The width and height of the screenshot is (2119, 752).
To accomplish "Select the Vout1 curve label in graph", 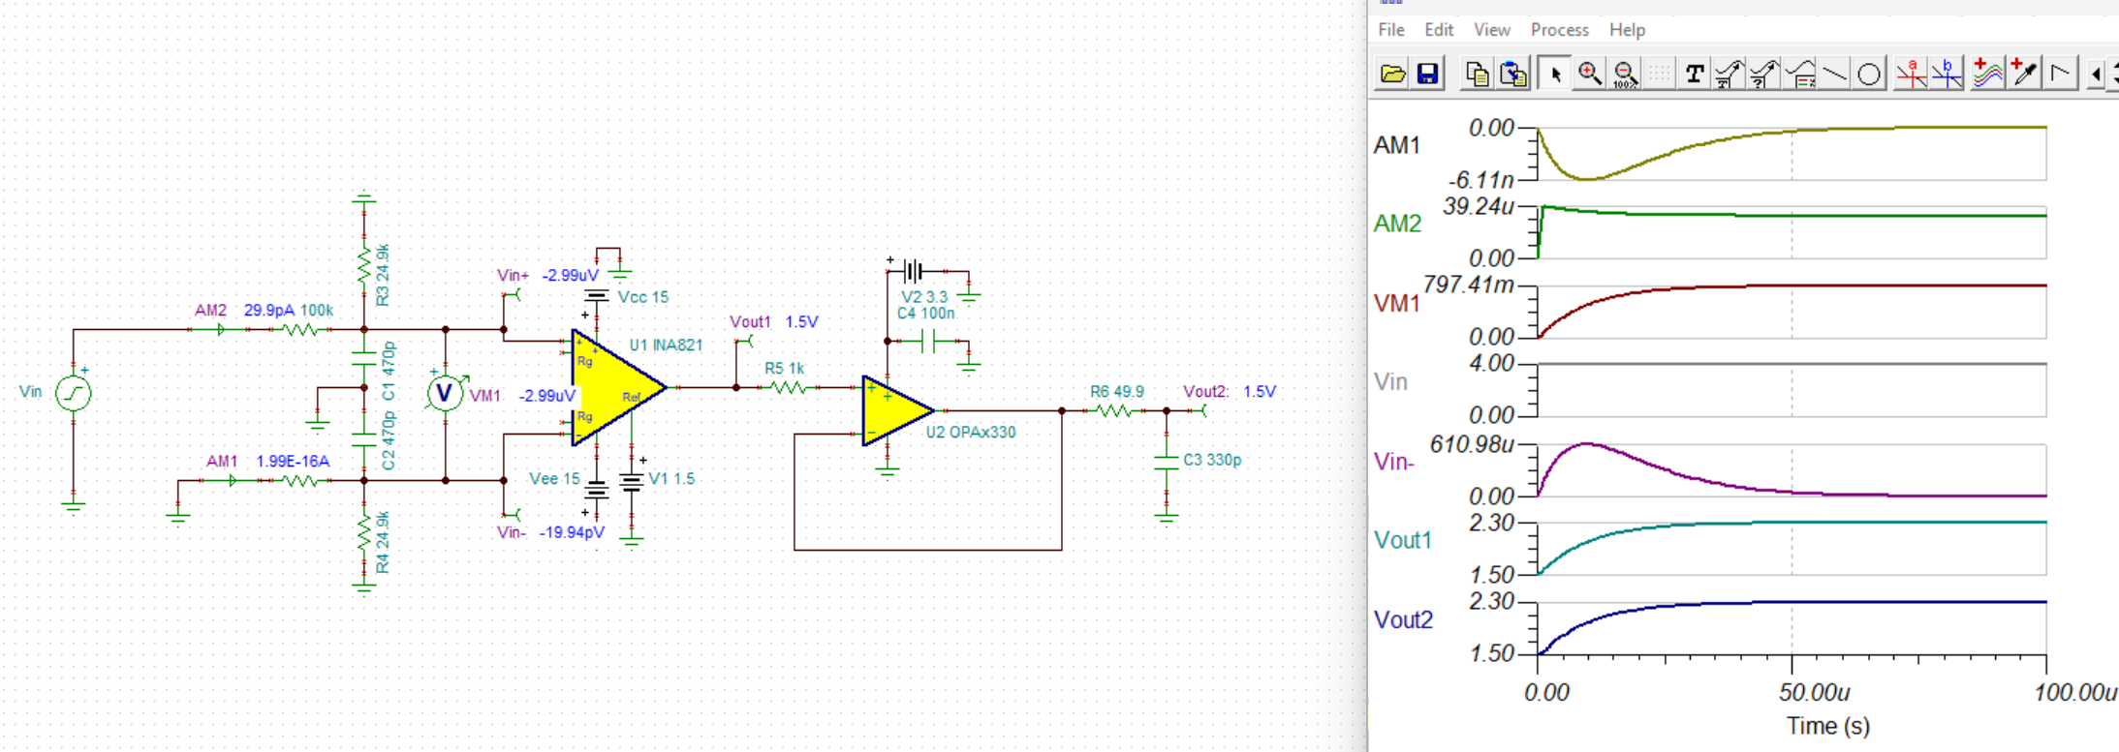I will [x=1403, y=540].
